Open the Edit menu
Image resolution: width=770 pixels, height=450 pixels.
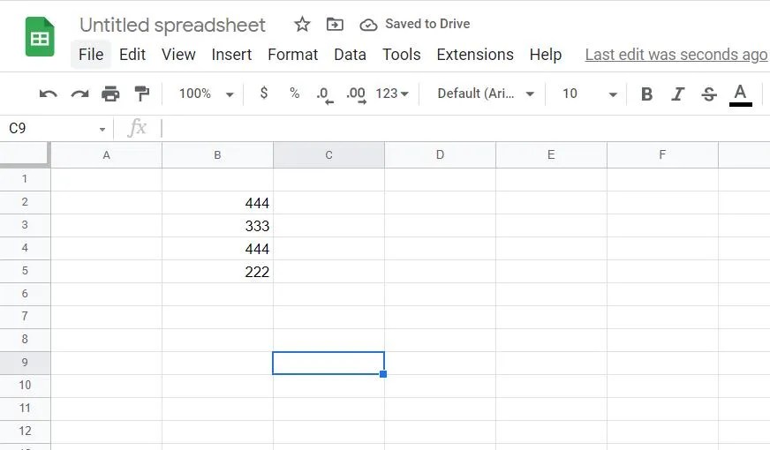[x=132, y=55]
